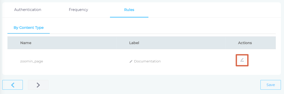
Task: Click the Actions column header
Action: click(245, 43)
